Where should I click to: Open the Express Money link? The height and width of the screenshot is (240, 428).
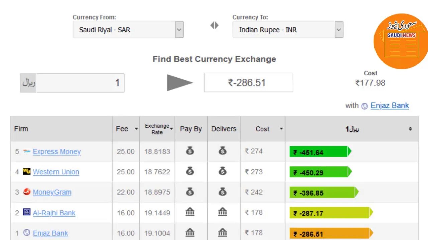coord(57,152)
